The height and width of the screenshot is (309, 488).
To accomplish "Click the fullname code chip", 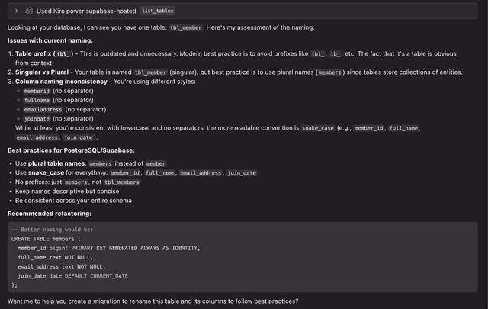I will tap(37, 100).
